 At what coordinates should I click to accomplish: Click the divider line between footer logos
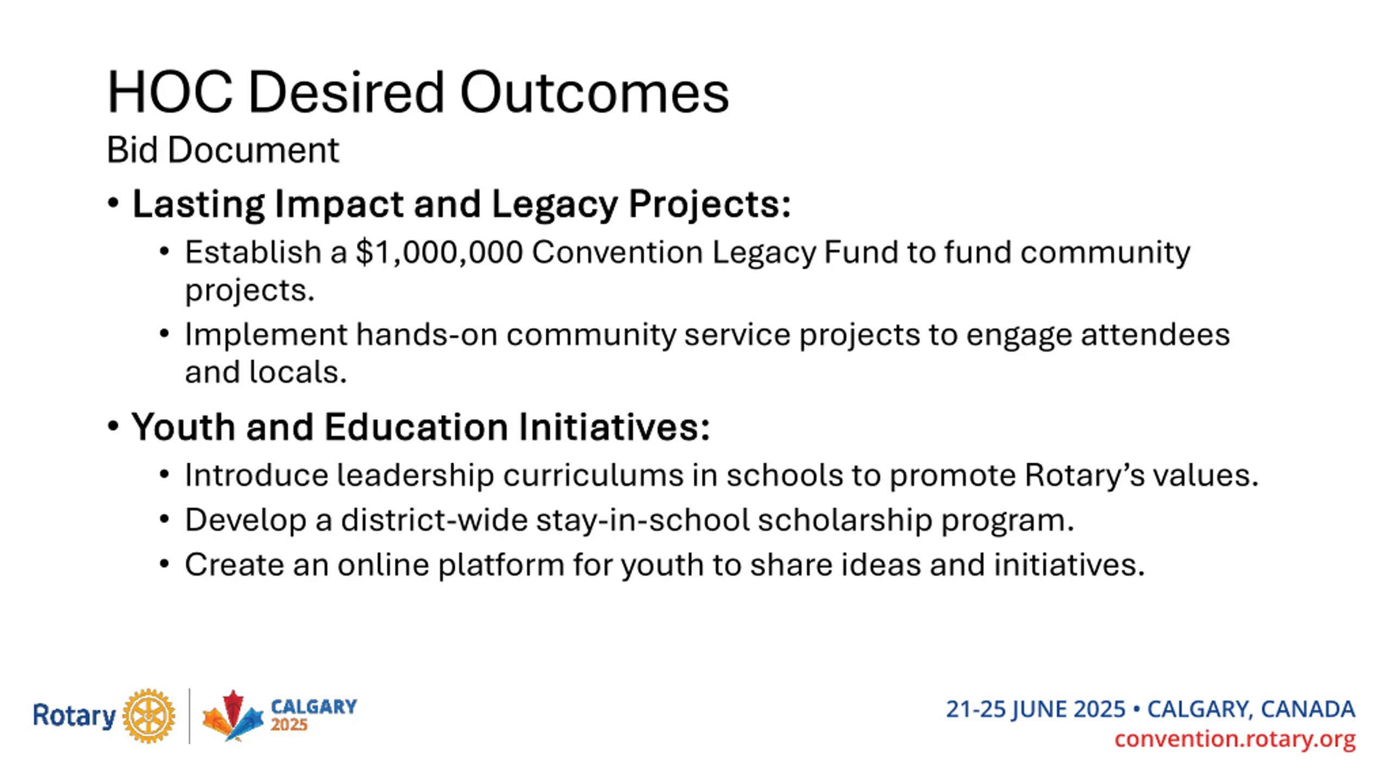tap(189, 716)
